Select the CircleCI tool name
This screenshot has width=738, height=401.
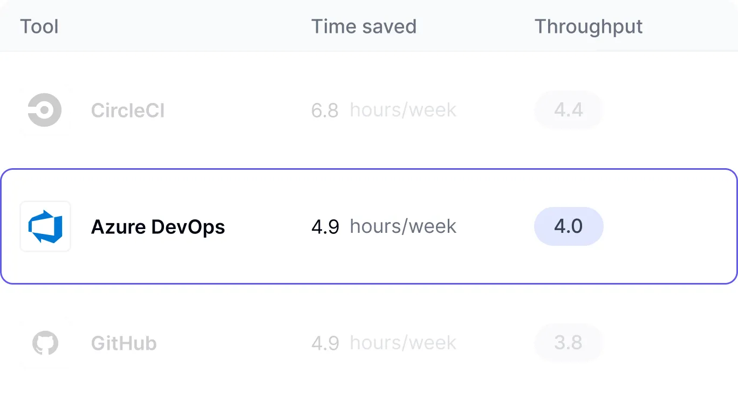coord(127,110)
